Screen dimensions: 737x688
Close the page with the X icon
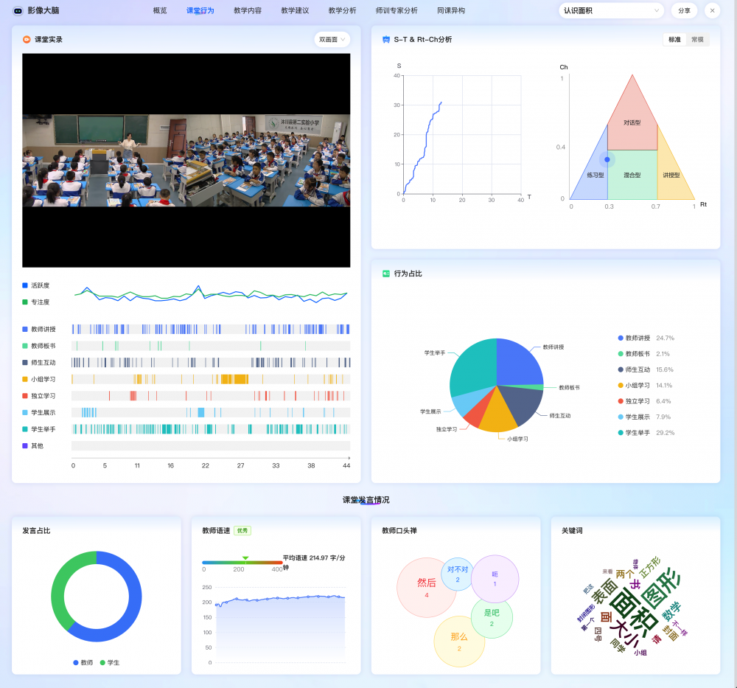[x=712, y=11]
